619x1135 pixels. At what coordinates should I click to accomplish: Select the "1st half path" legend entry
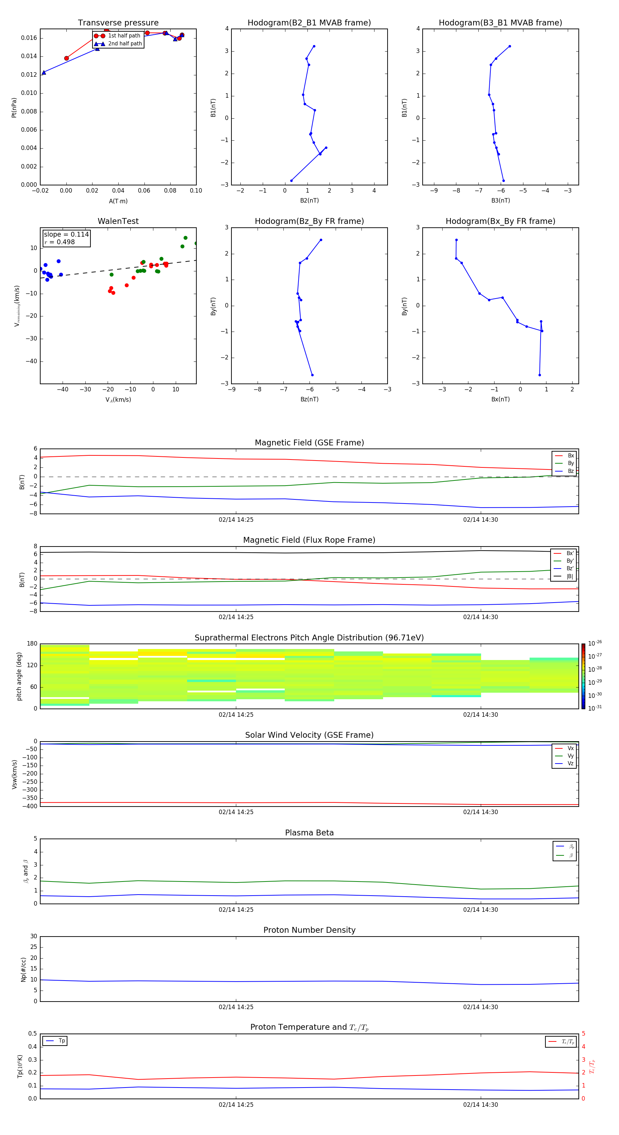pos(118,36)
